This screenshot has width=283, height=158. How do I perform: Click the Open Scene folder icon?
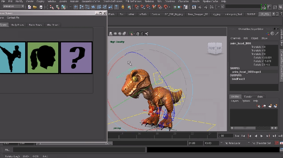[x=35, y=7]
